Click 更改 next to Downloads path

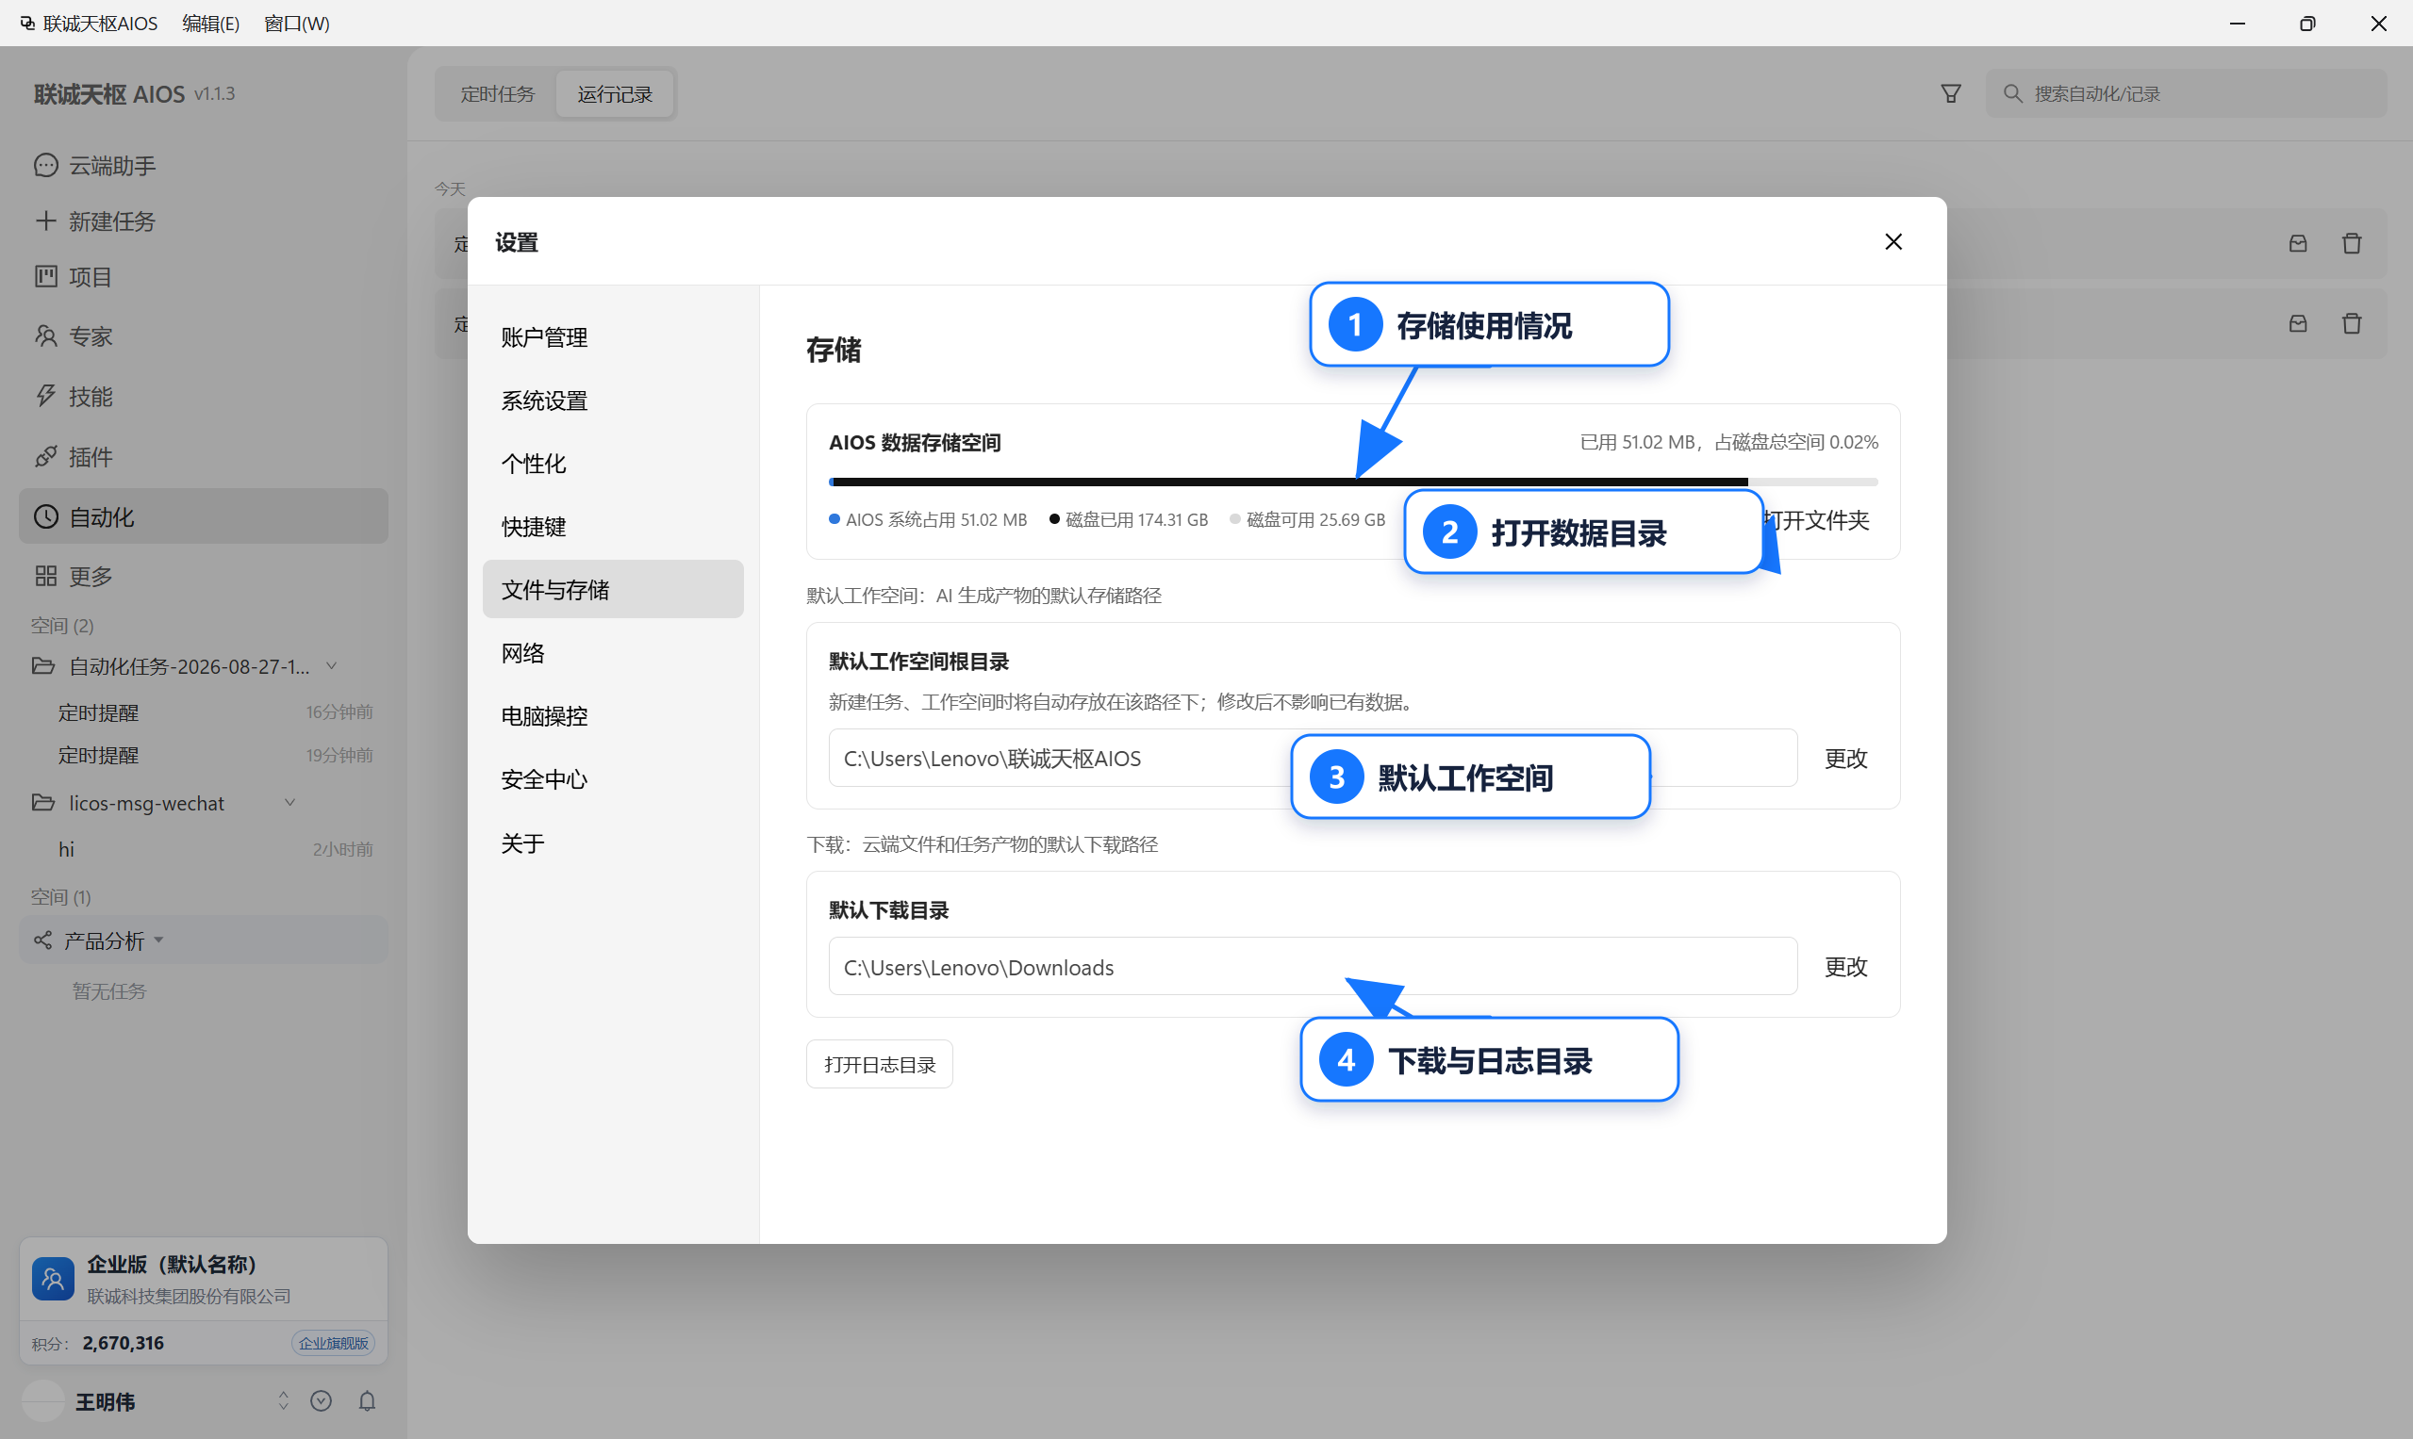[1845, 967]
